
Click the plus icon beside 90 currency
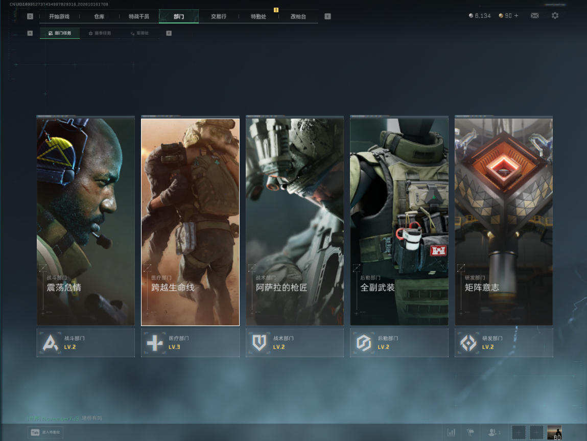pos(516,16)
